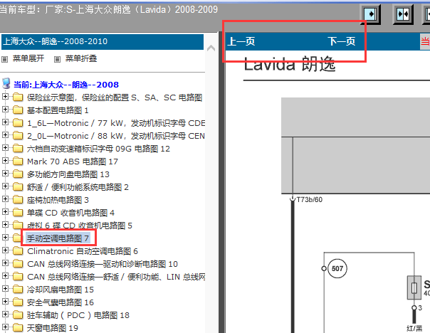Open 六档自动变速箱标识字母 09G 电路图 12

coord(98,149)
